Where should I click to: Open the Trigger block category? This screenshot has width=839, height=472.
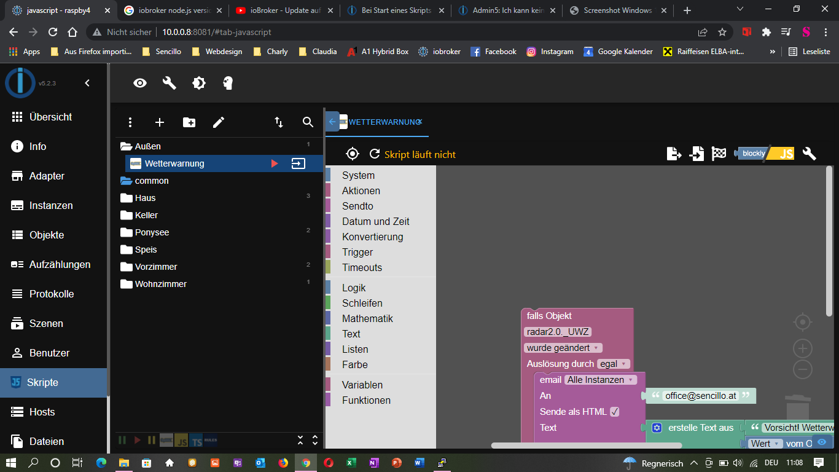(x=381, y=252)
